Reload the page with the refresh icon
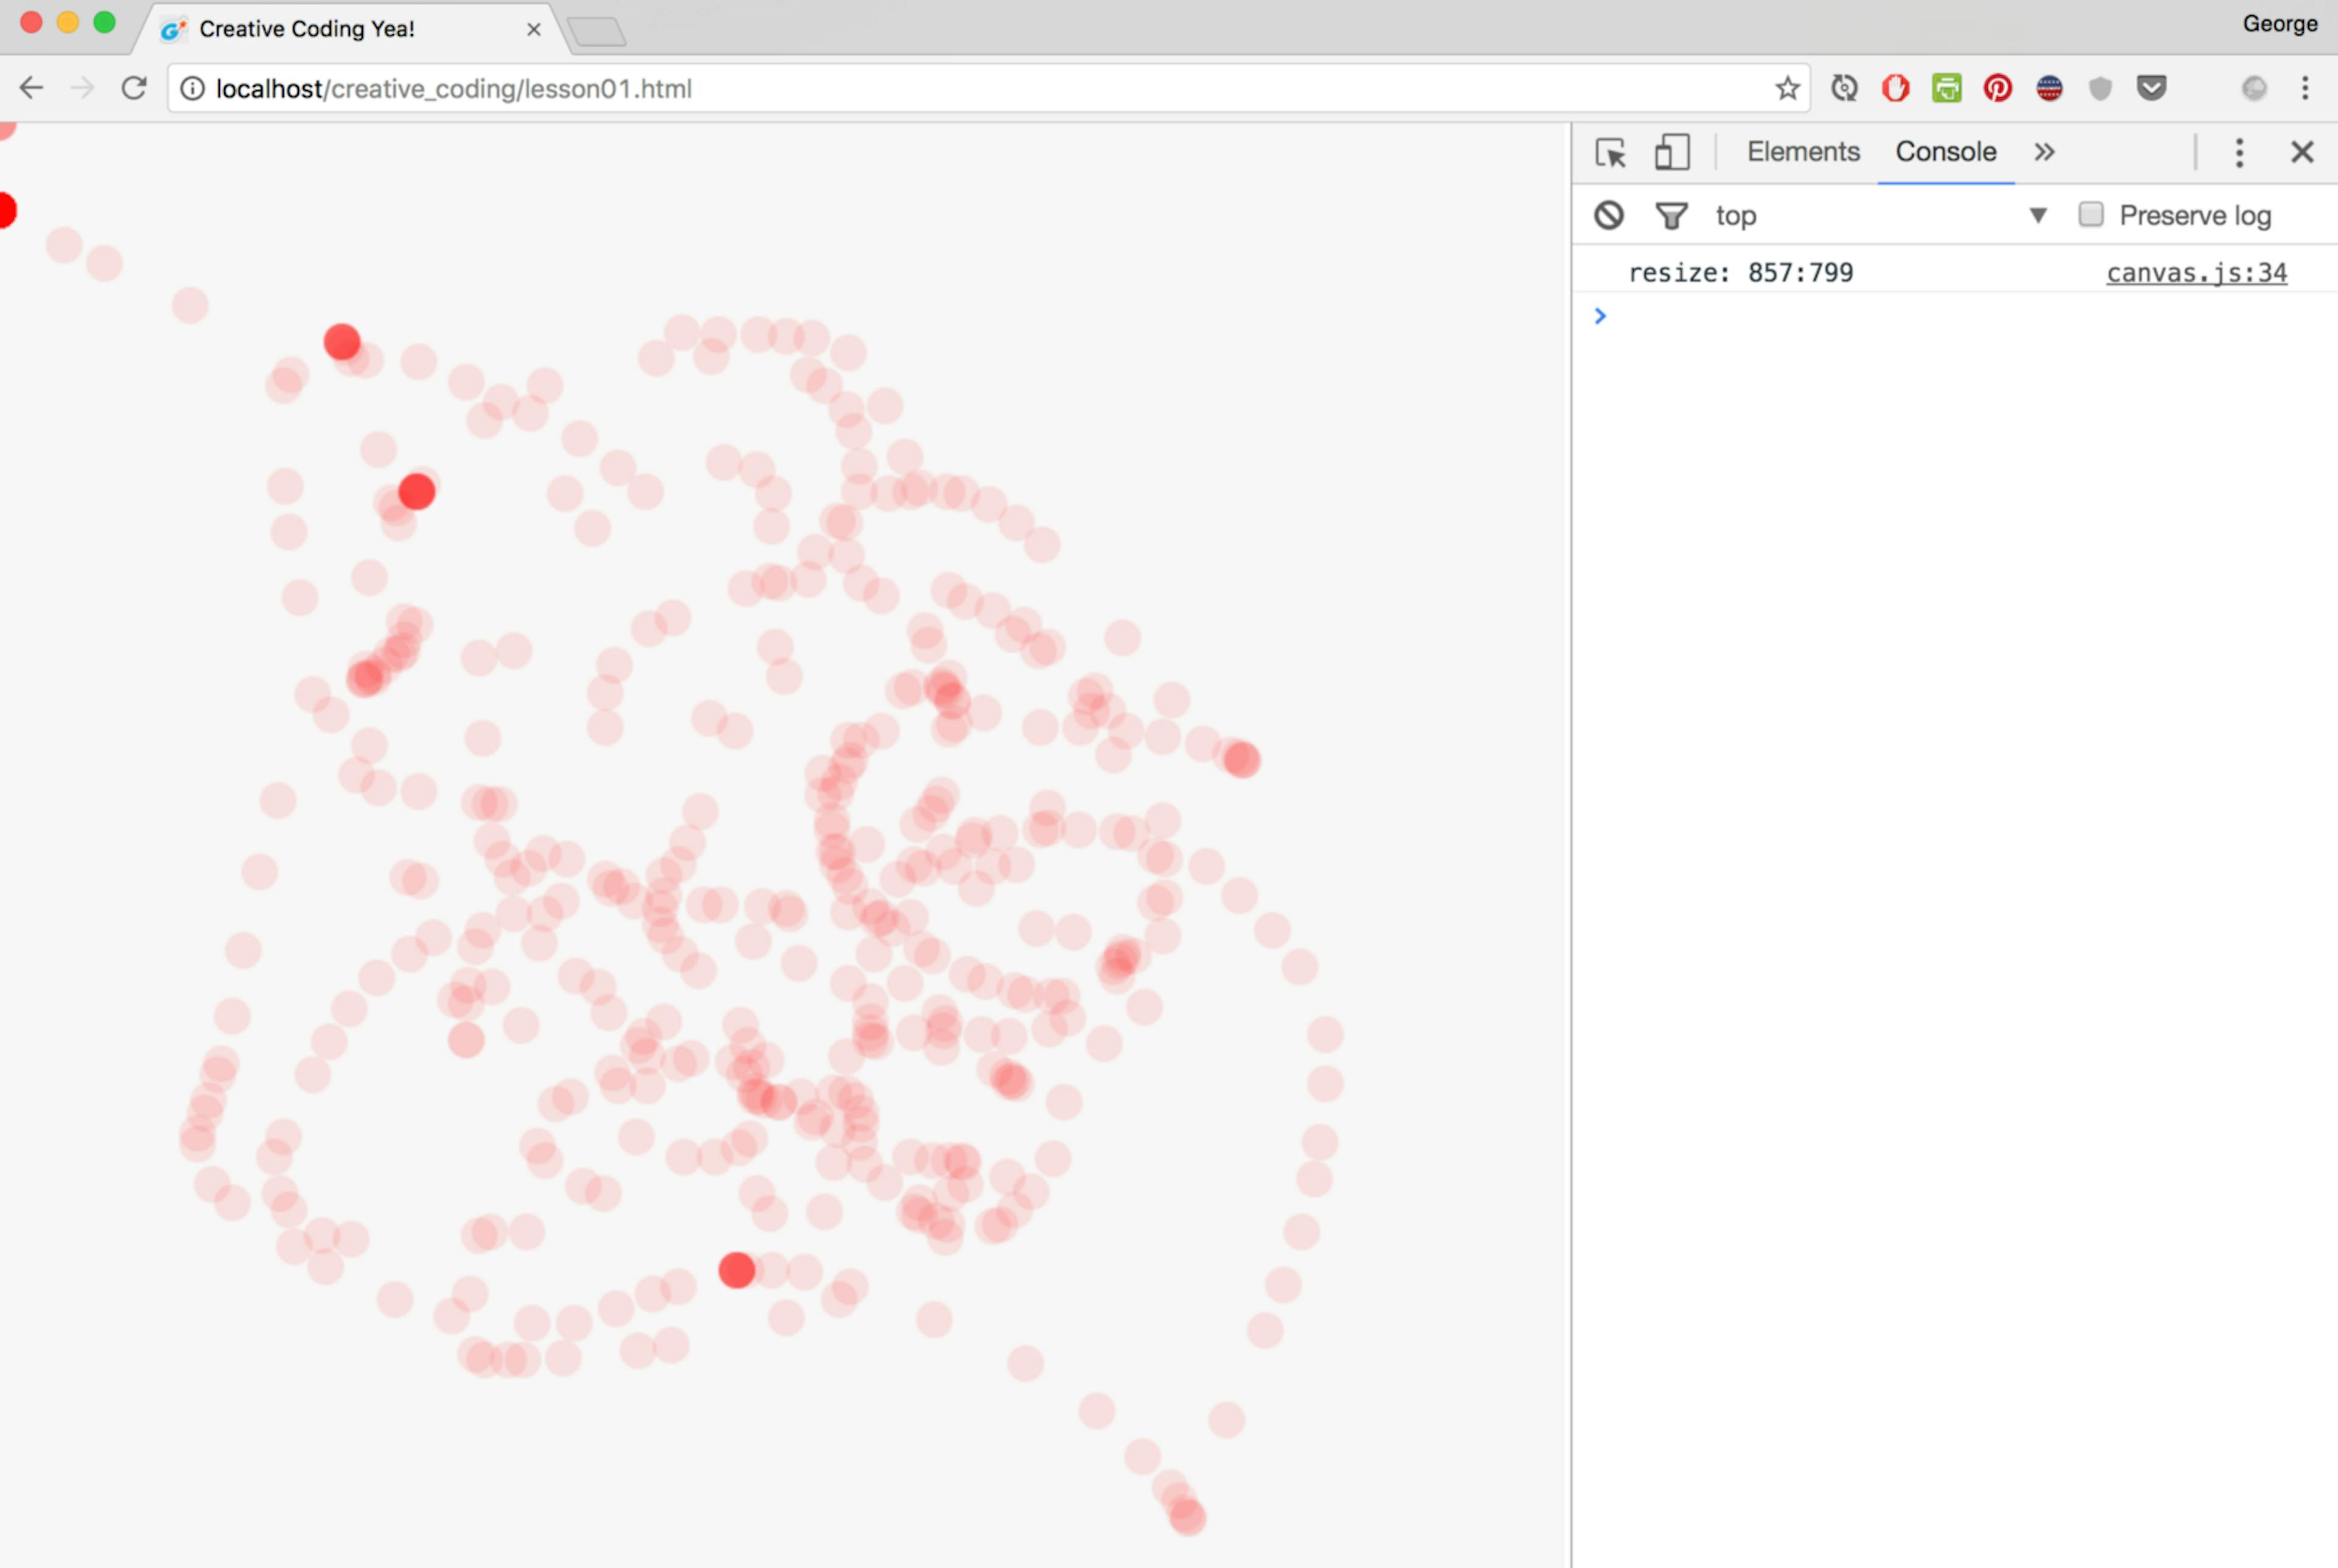This screenshot has height=1568, width=2338. pos(134,89)
